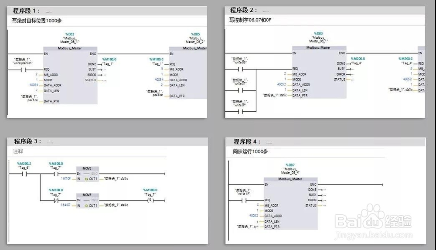Select the write0F contact in 程序段 2
The width and height of the screenshot is (436, 250).
point(241,112)
